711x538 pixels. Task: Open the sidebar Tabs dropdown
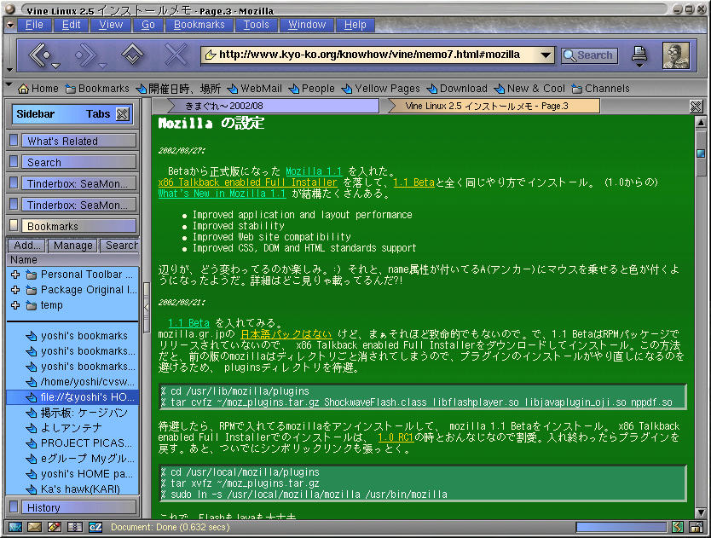coord(98,114)
